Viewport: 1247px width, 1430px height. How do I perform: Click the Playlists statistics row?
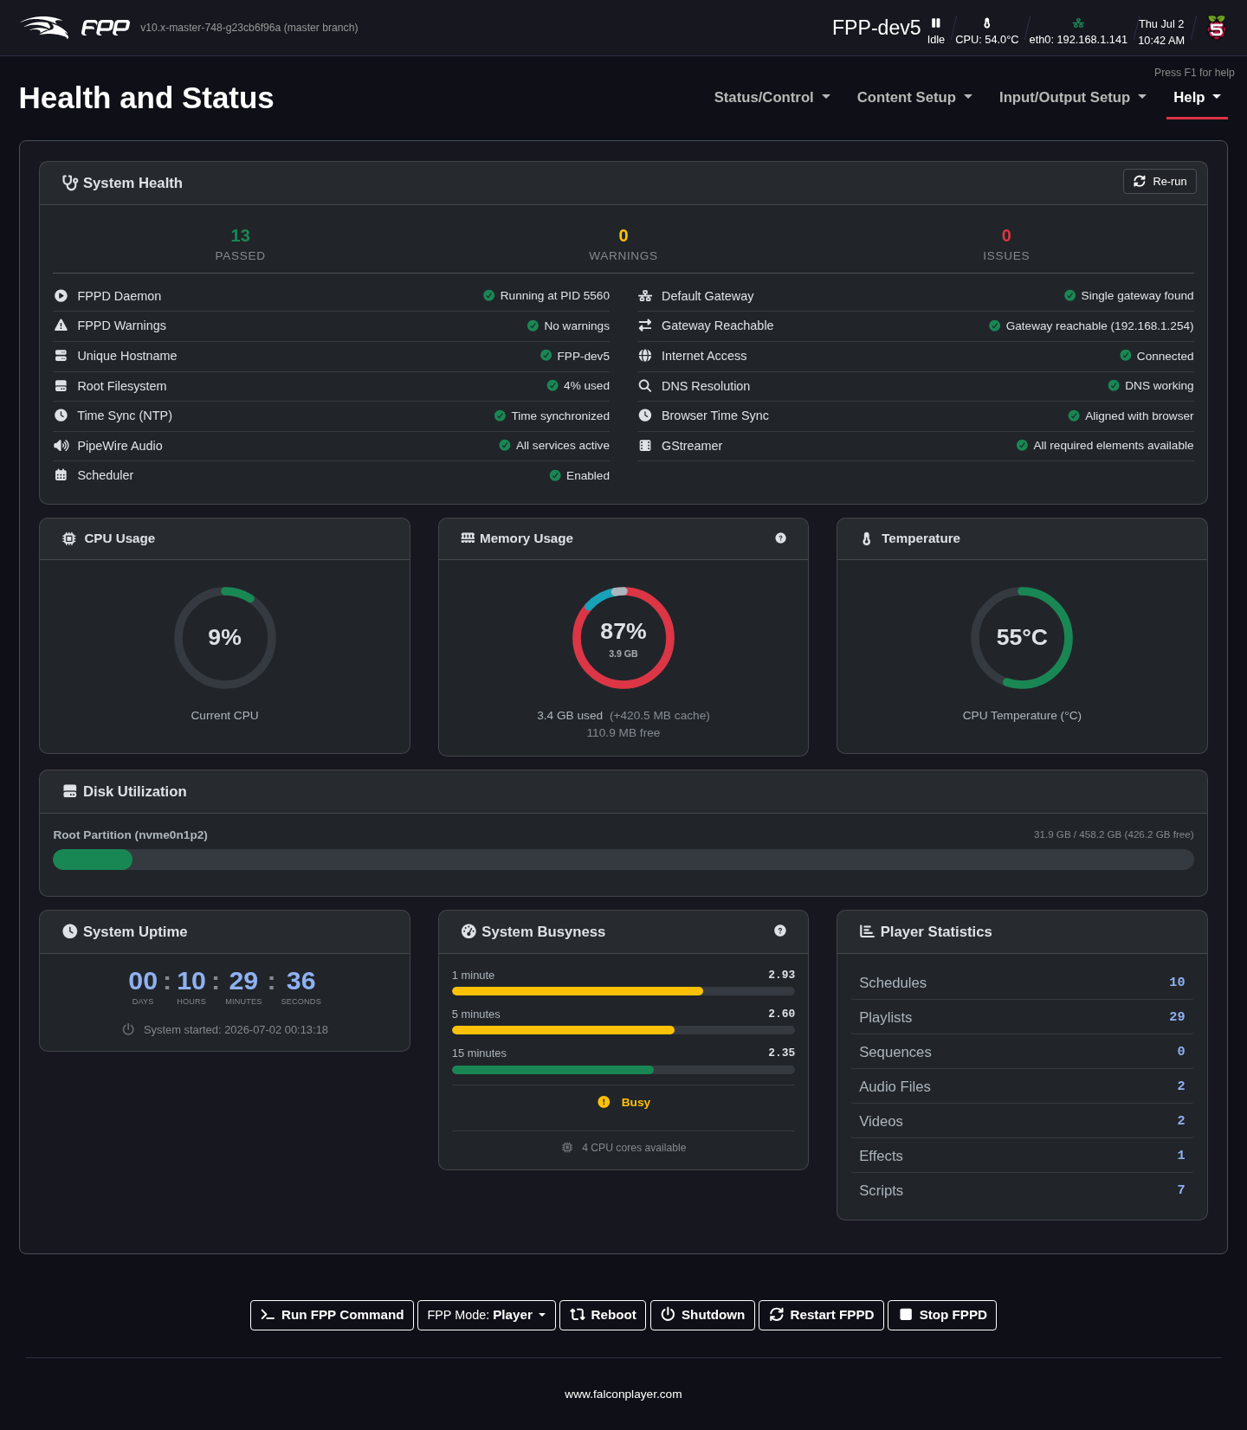[x=1022, y=1017]
